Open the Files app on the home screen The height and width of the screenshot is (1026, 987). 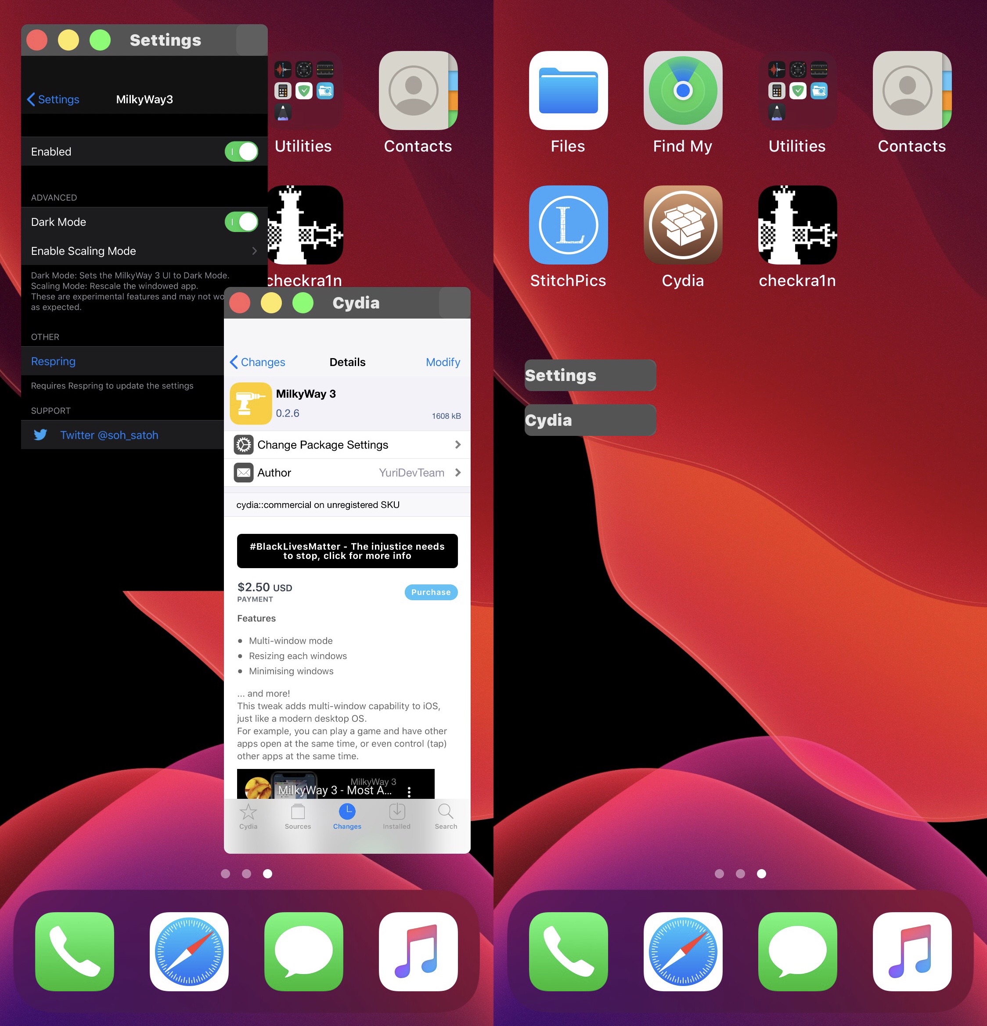(x=568, y=90)
